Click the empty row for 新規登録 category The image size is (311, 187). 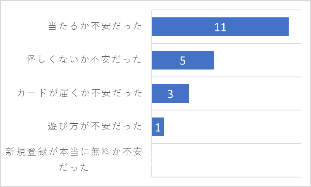[x=227, y=160]
